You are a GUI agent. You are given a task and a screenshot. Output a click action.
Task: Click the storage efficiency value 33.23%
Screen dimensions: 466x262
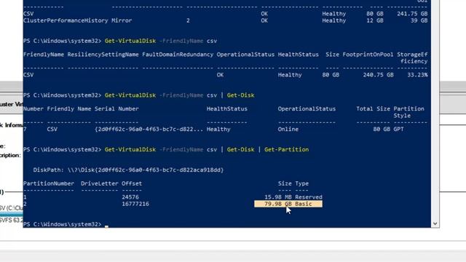[x=417, y=75]
